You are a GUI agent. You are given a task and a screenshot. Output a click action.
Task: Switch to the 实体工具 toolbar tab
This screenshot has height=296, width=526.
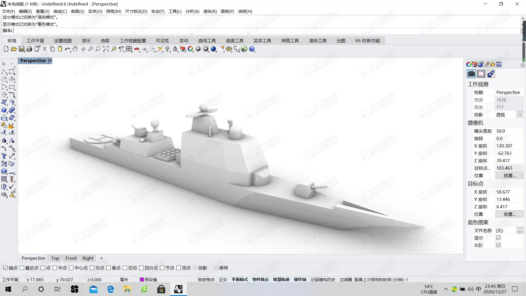pos(262,41)
